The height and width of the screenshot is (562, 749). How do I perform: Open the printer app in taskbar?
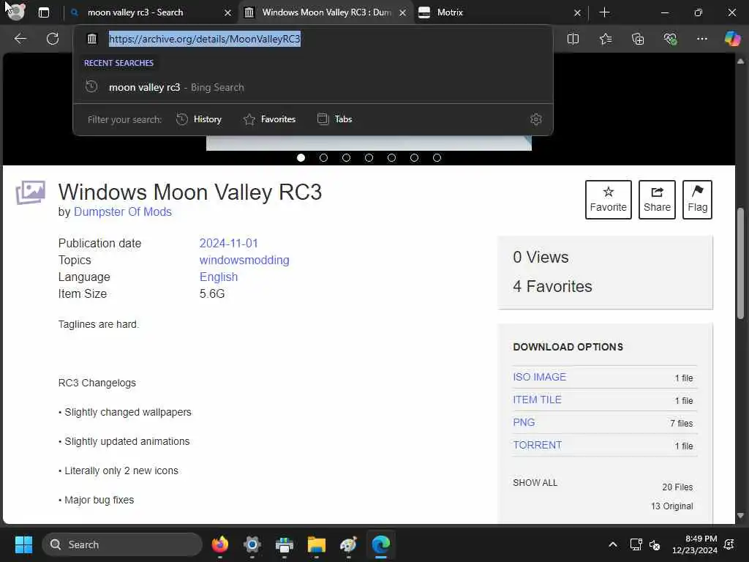(285, 544)
